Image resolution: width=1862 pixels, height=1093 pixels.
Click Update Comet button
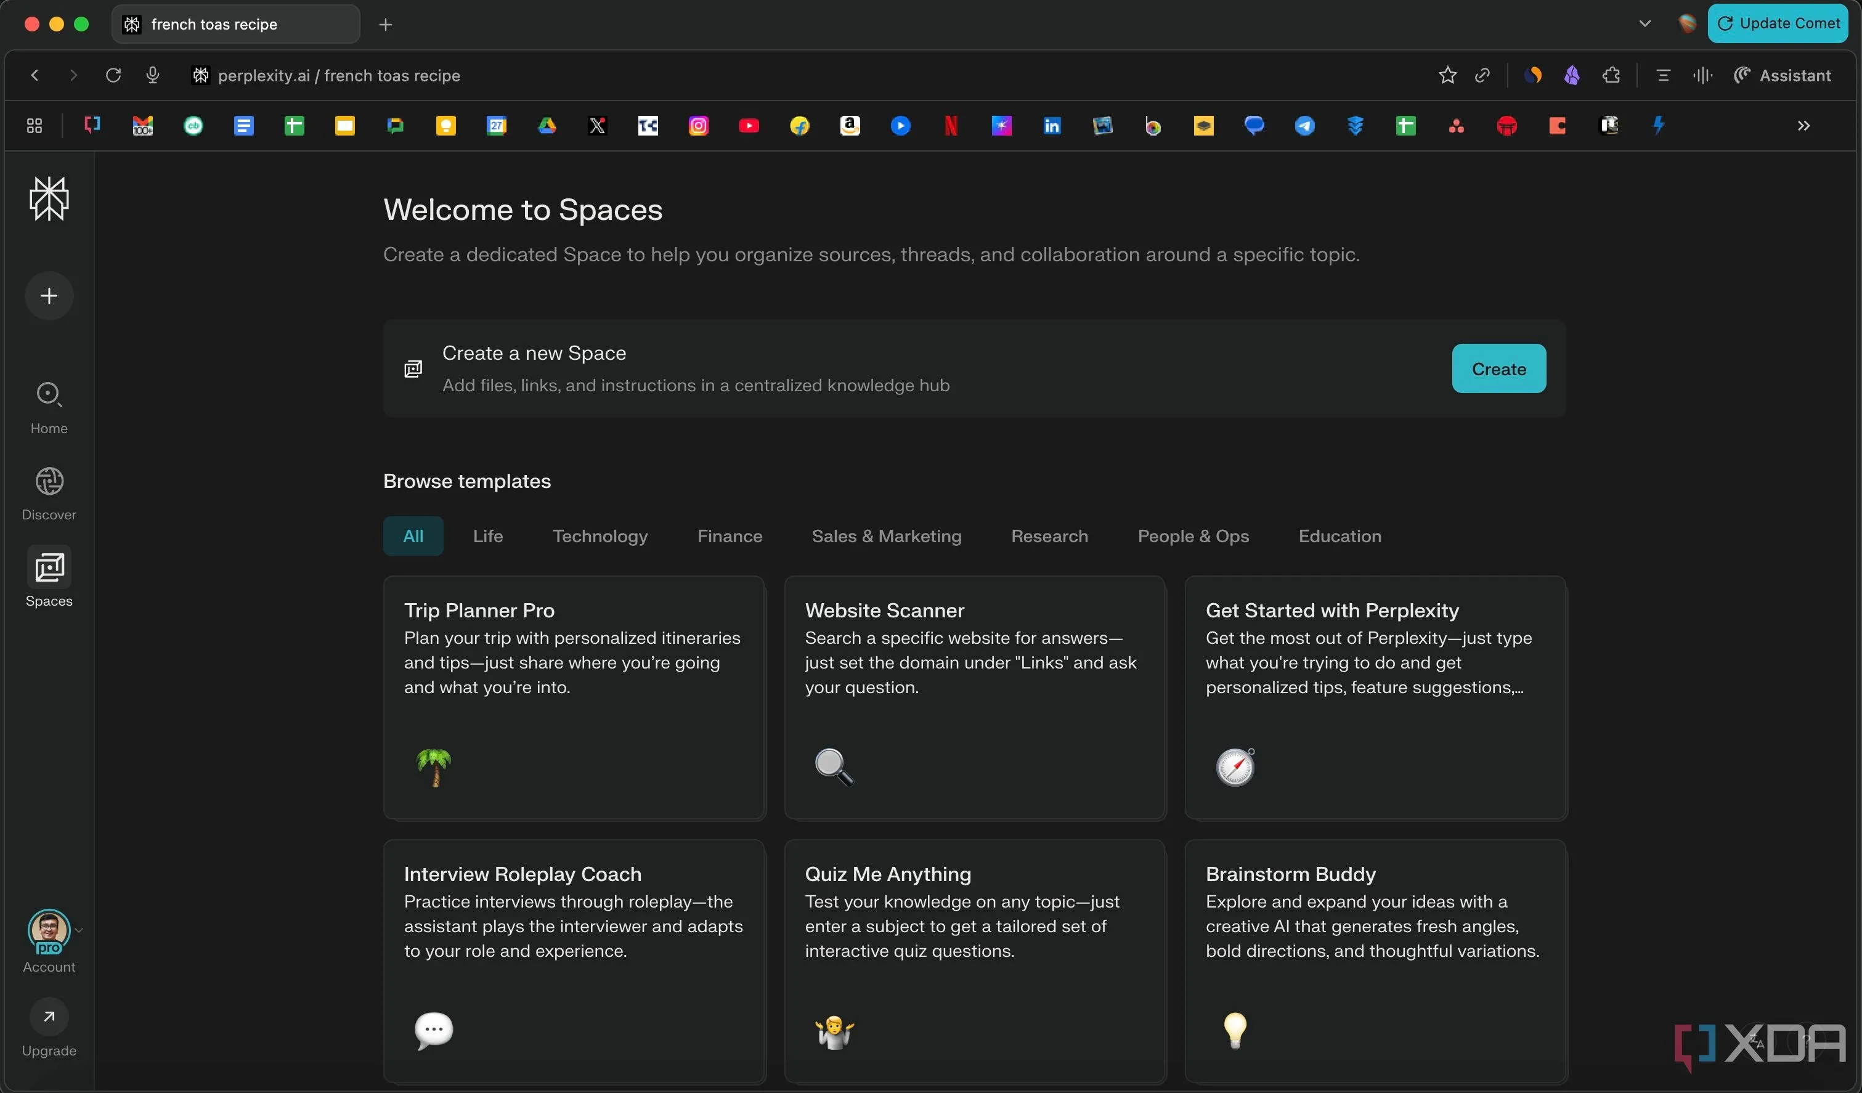coord(1777,23)
